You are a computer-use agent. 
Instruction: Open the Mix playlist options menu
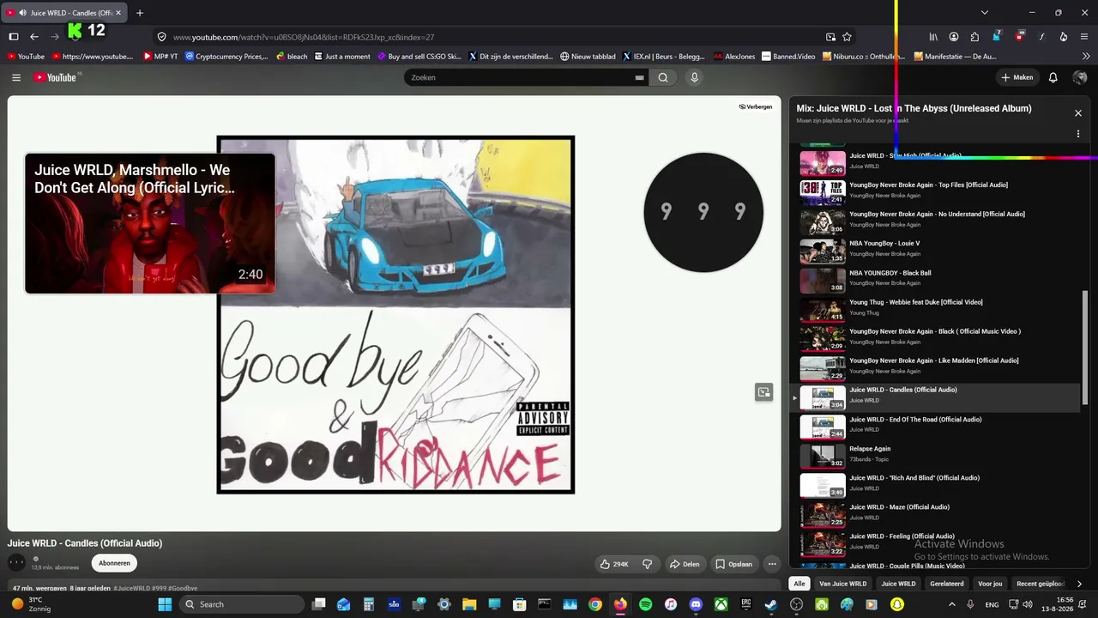click(x=1078, y=134)
